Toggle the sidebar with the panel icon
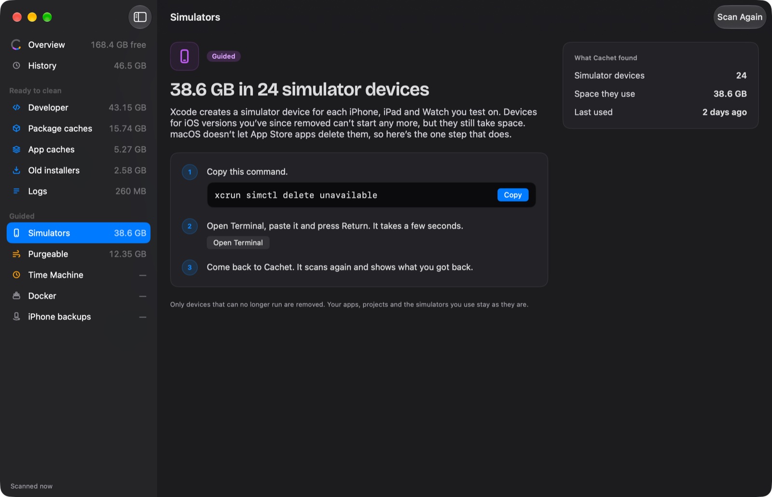772x497 pixels. click(140, 17)
